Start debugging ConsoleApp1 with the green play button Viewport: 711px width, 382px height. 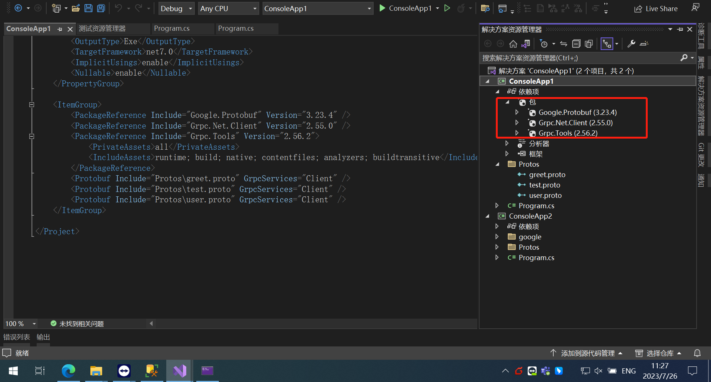383,8
